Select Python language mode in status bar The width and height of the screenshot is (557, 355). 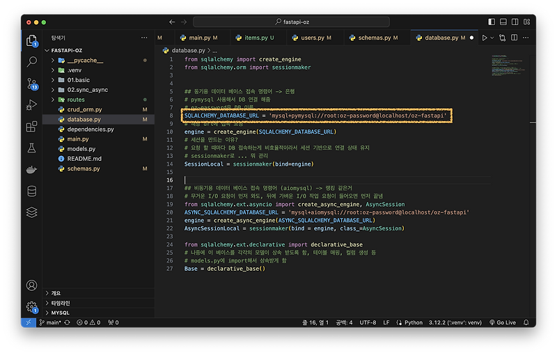pos(414,322)
